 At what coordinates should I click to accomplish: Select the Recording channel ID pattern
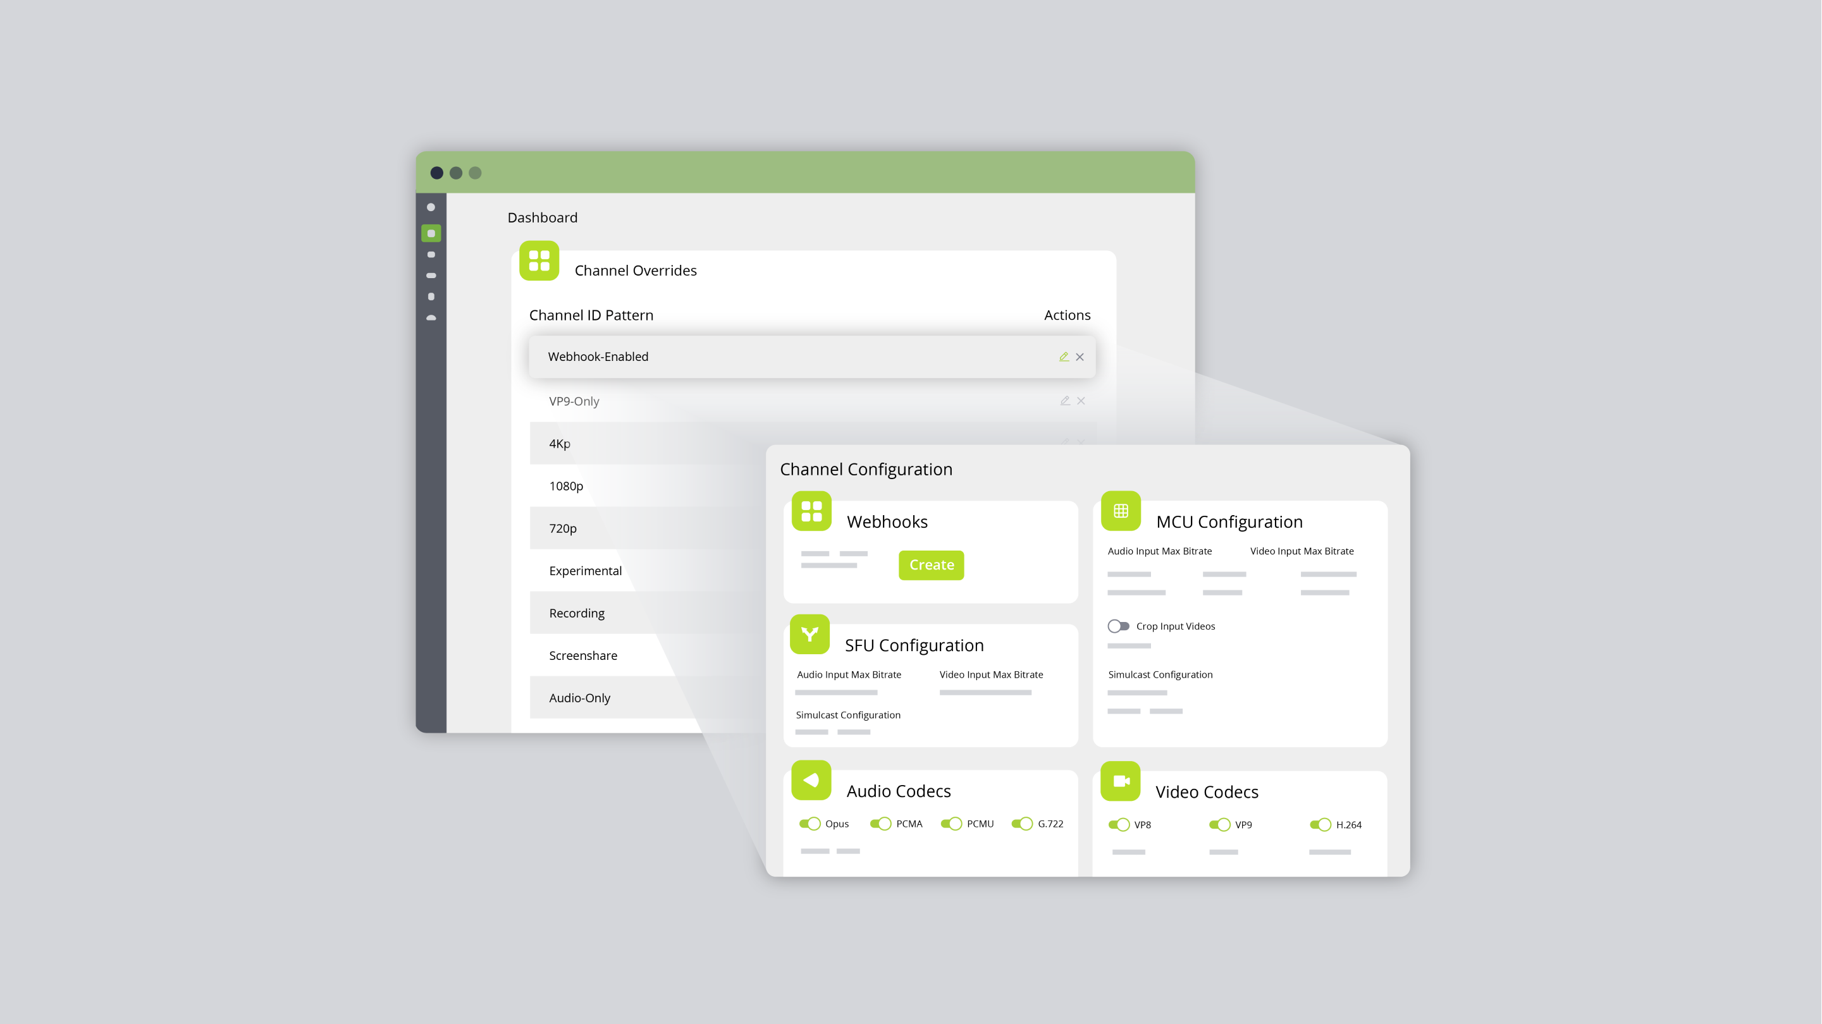tap(574, 611)
